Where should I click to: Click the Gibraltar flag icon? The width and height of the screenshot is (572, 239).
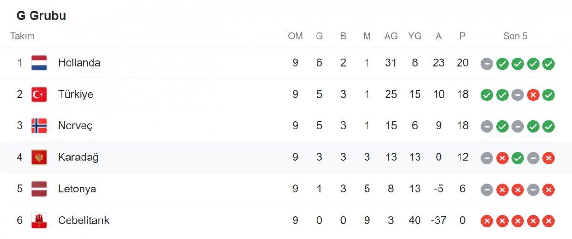[x=39, y=220]
